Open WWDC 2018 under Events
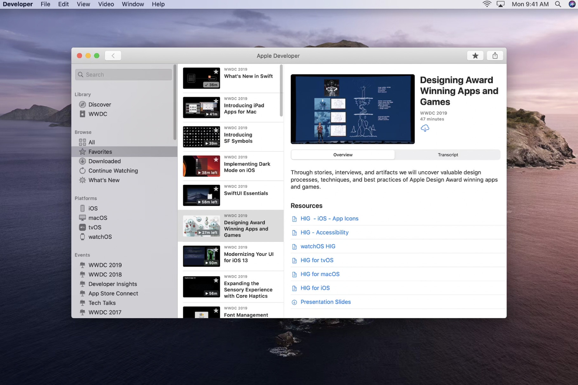The width and height of the screenshot is (578, 385). tap(105, 274)
